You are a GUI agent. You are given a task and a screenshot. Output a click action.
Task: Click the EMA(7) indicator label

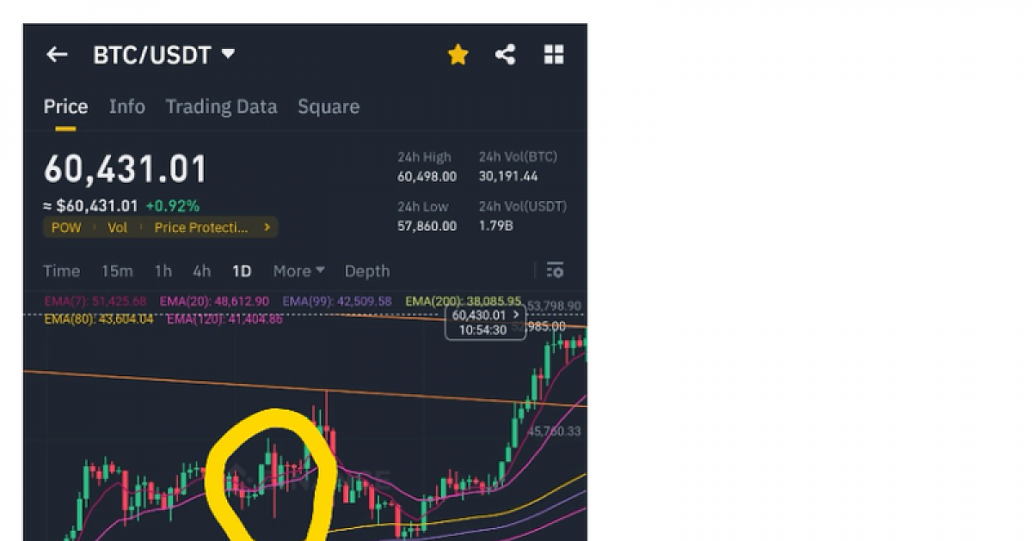(x=95, y=301)
